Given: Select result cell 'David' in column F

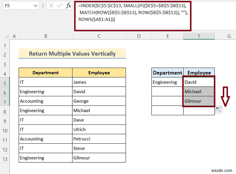Looking at the screenshot, I should click(199, 82).
